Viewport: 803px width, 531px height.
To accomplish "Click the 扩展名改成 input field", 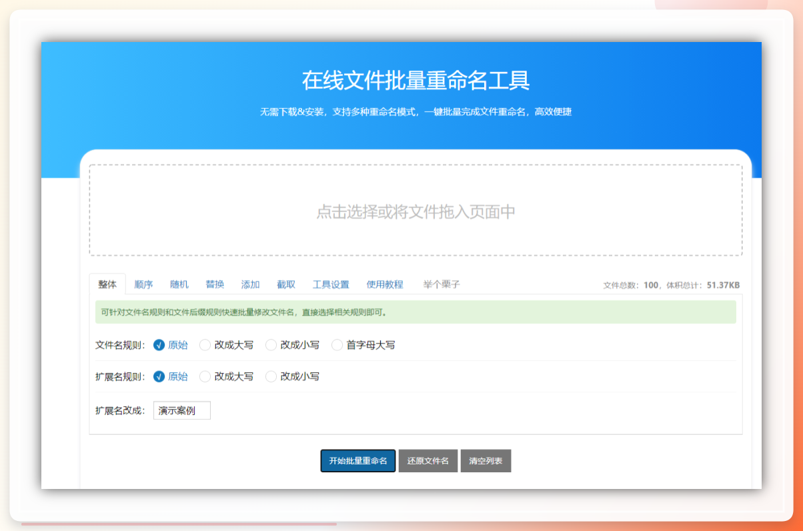I will click(182, 410).
